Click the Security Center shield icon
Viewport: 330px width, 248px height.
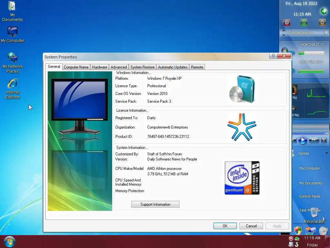[298, 231]
